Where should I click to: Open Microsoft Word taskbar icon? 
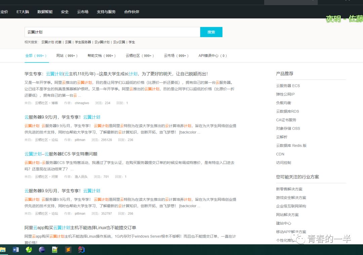point(16,250)
